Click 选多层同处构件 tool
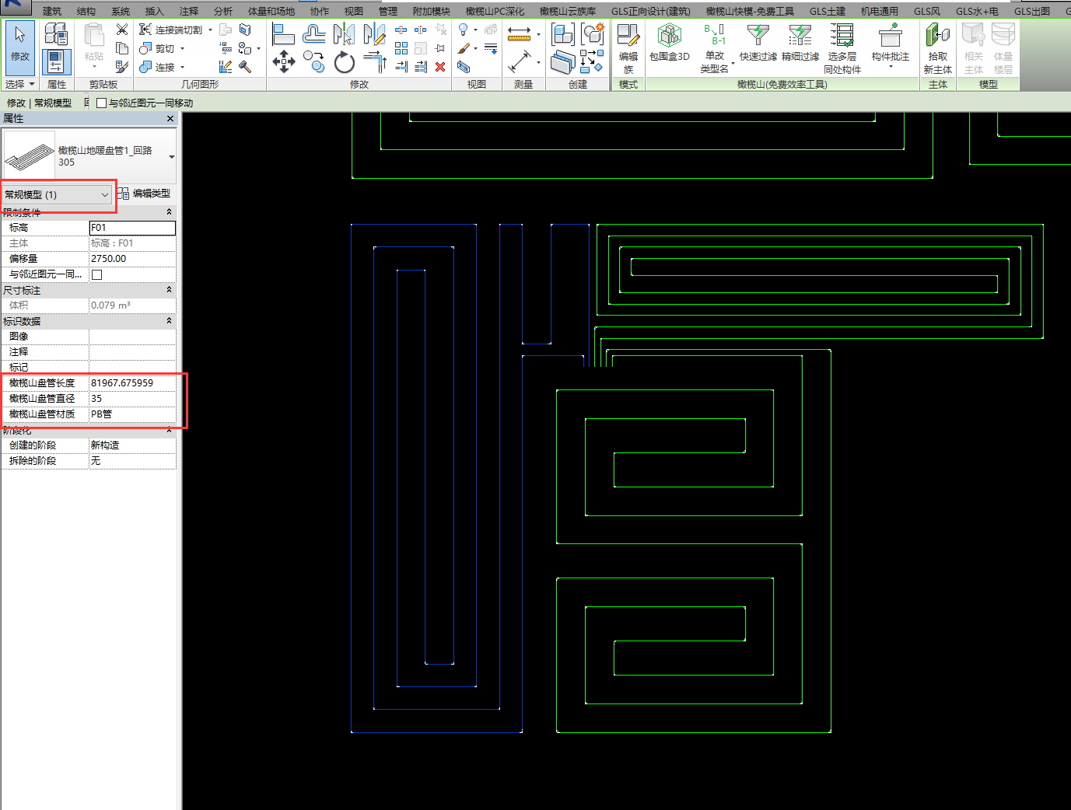This screenshot has width=1071, height=810. pos(842,48)
